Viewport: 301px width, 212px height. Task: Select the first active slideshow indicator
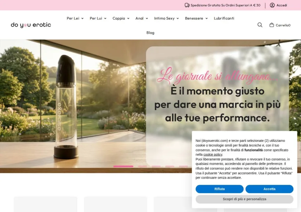coord(123,166)
